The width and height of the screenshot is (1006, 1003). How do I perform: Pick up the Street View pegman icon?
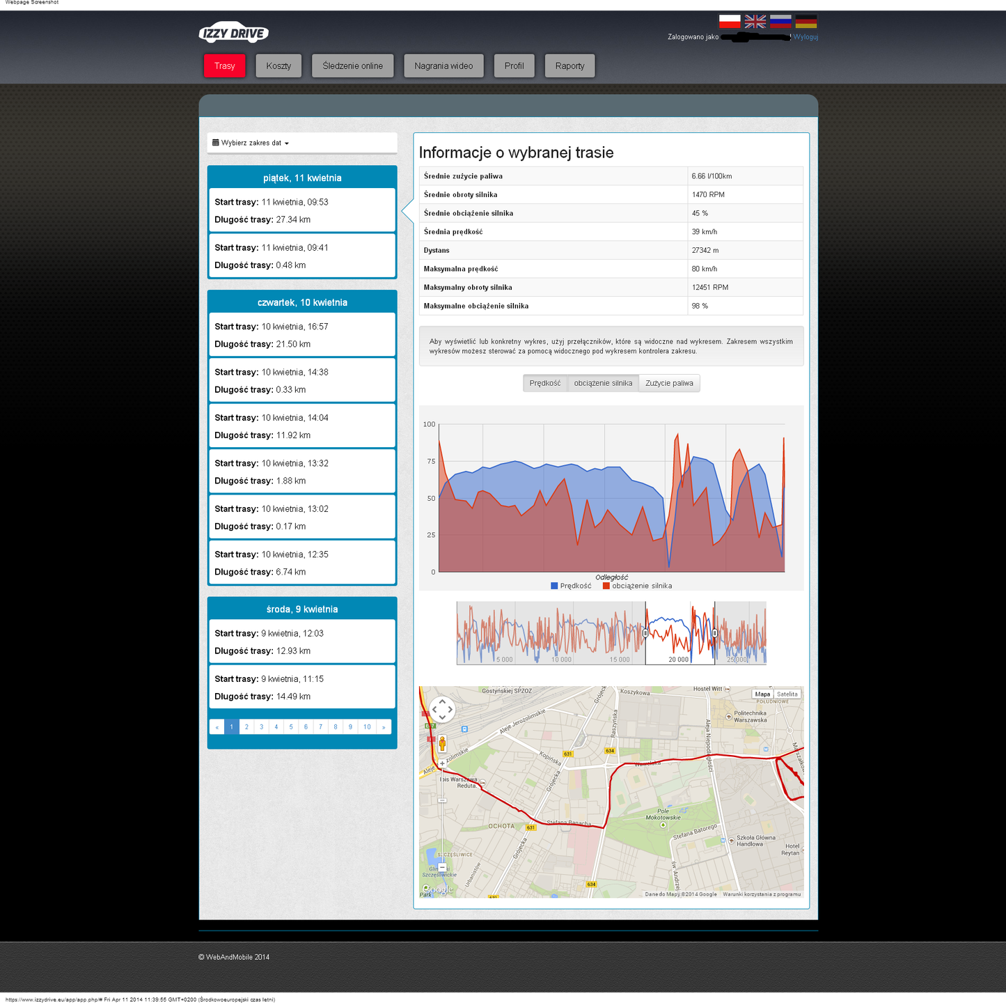(442, 743)
